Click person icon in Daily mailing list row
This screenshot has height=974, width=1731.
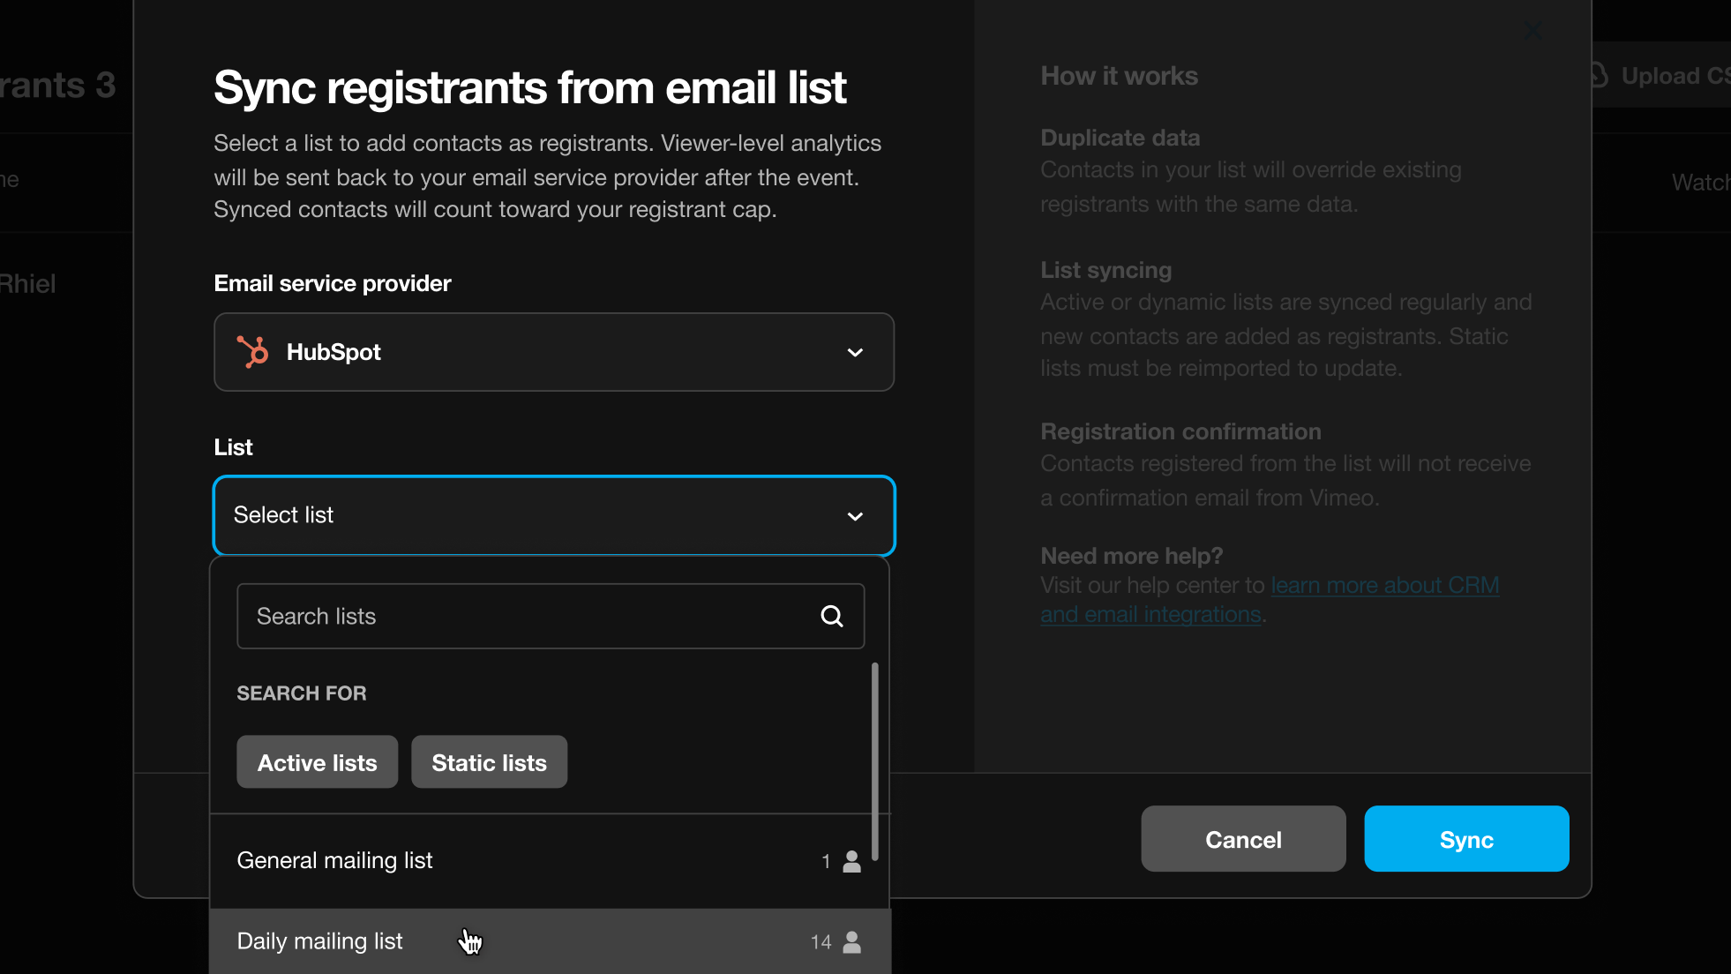coord(851,942)
